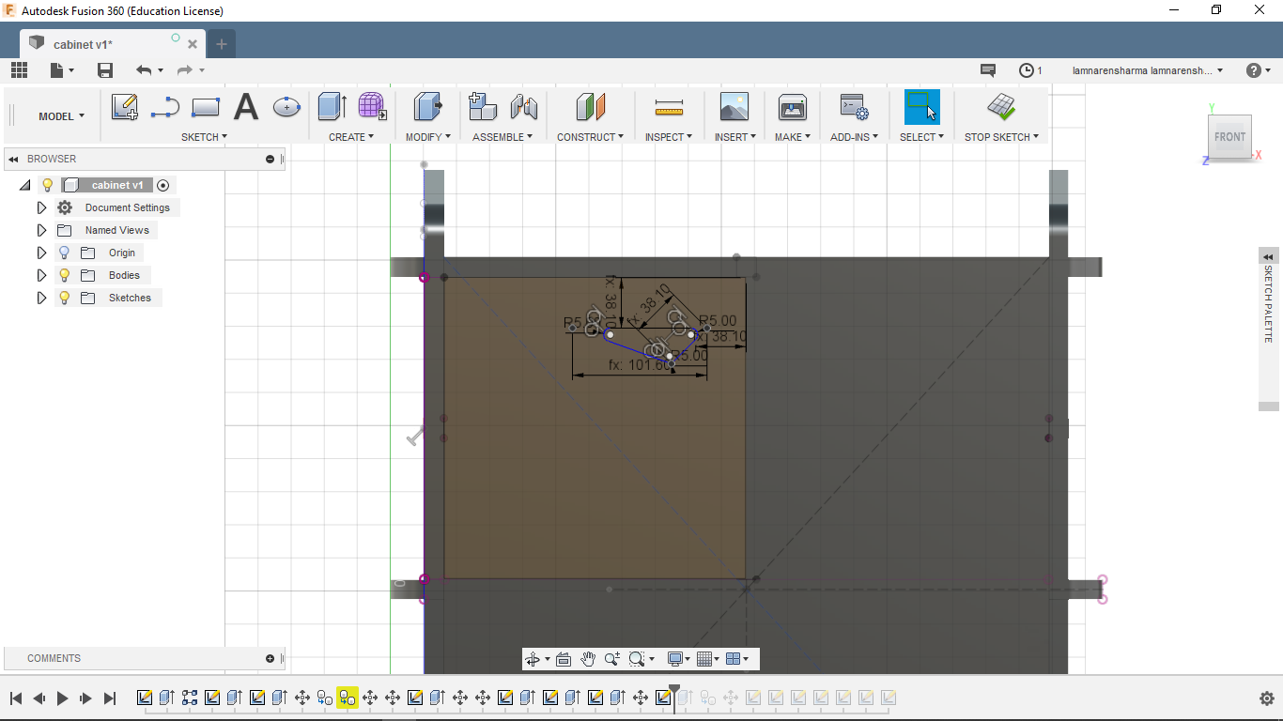This screenshot has width=1283, height=721.
Task: Select the Pan hand tool in navigation bar
Action: point(588,659)
